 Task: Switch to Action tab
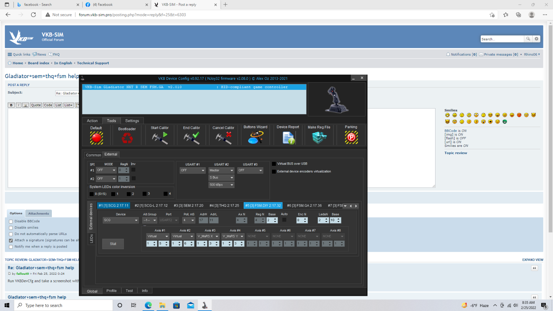pos(92,121)
